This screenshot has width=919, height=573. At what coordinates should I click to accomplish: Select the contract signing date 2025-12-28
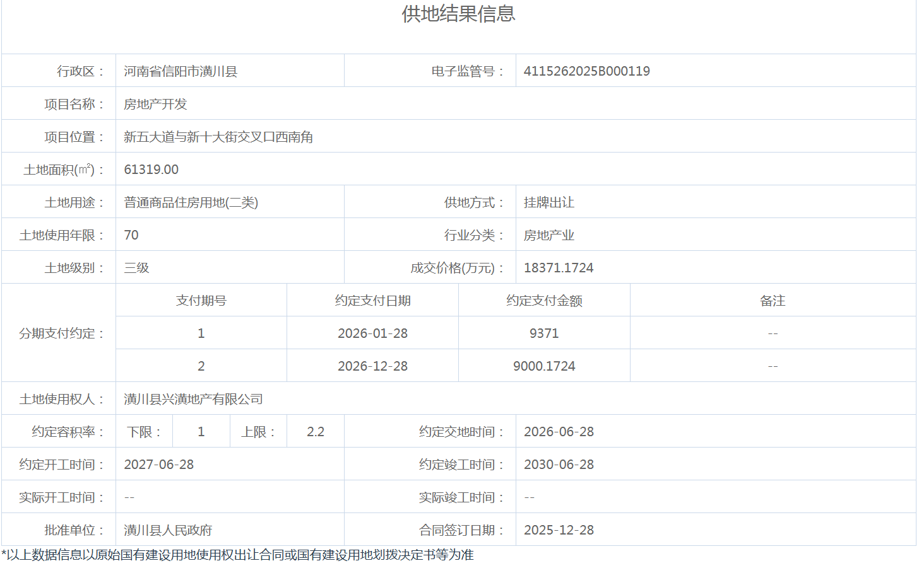click(559, 530)
